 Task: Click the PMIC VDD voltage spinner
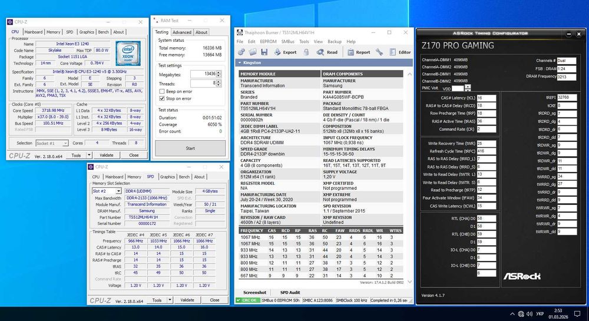pyautogui.click(x=468, y=88)
